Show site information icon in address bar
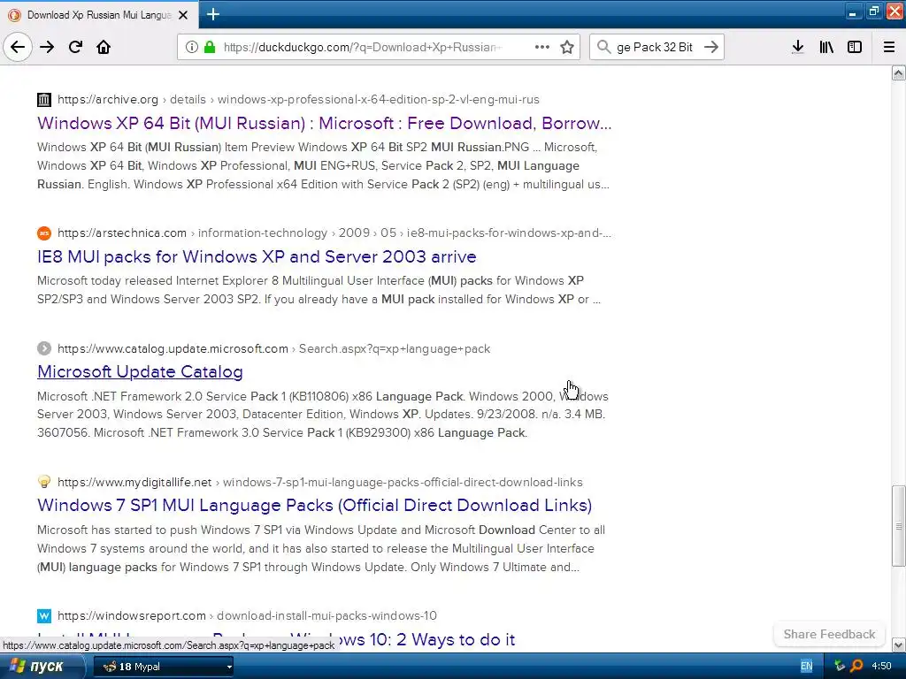The height and width of the screenshot is (679, 906). coord(191,47)
